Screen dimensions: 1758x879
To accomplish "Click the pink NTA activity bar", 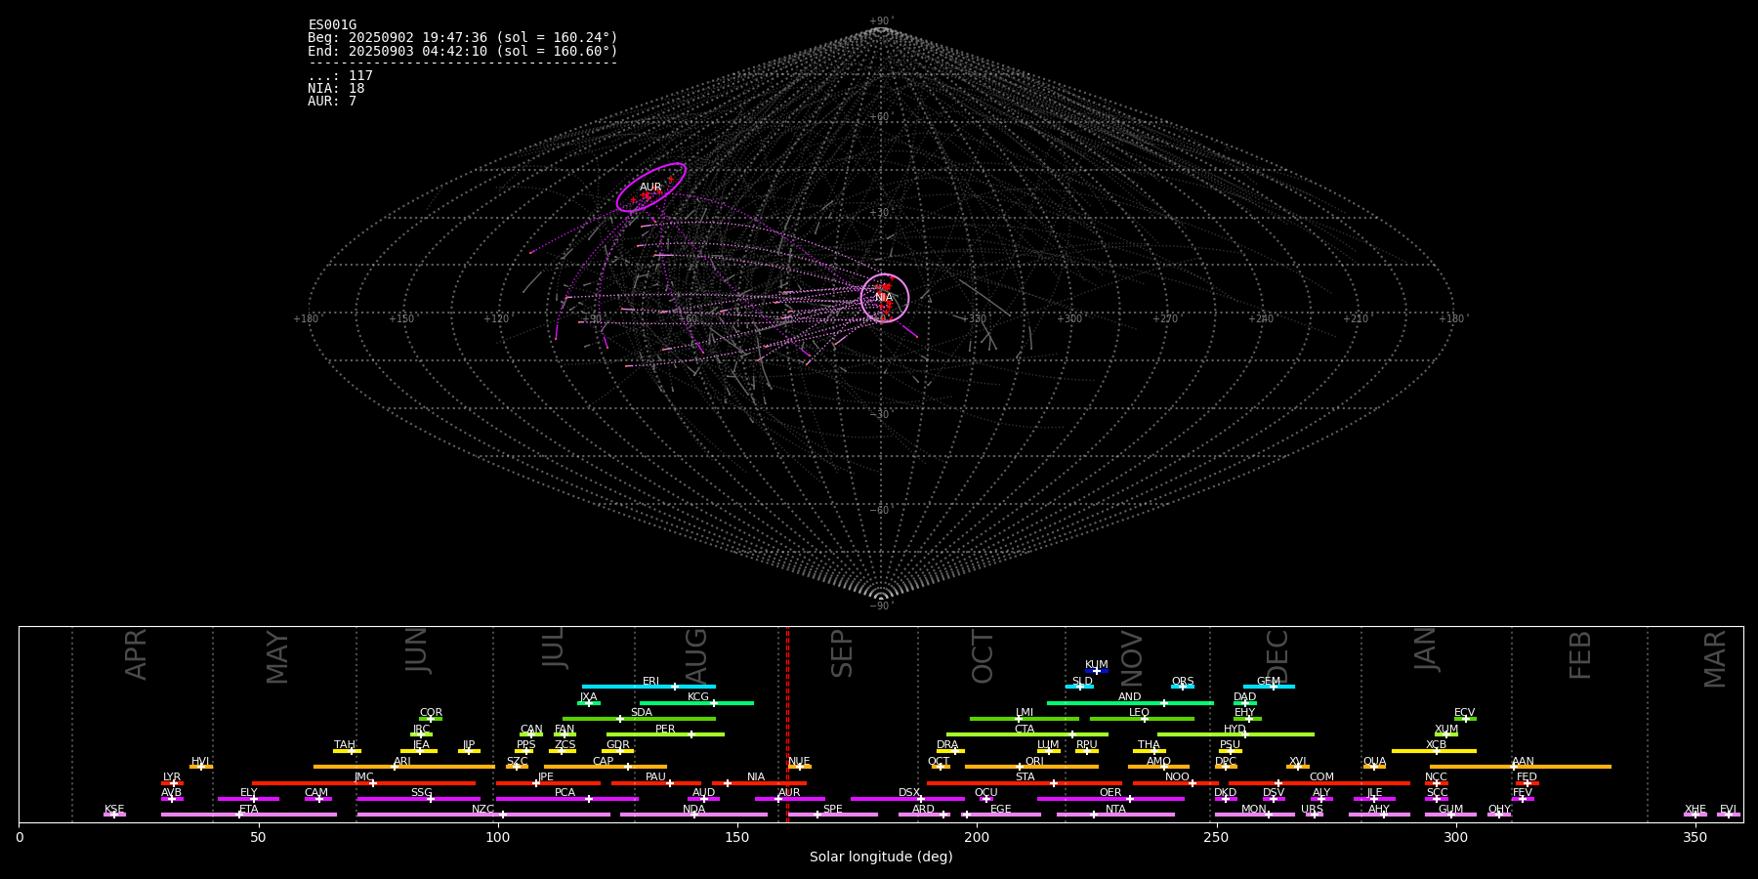I will (x=1115, y=815).
